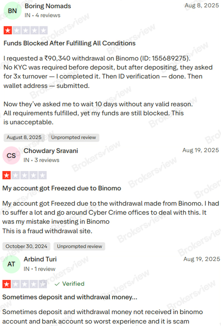Click the Unprompted review tag beside October 30, 2024
The height and width of the screenshot is (326, 221).
point(79,246)
